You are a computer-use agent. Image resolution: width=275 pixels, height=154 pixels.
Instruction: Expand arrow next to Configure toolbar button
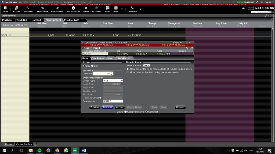(x=141, y=9)
